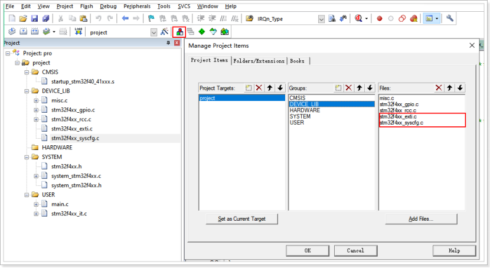
Task: Click the Select Software Packs icon
Action: (x=213, y=31)
